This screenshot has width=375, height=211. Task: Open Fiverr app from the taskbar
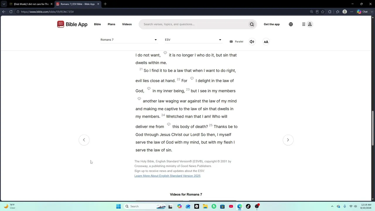tap(214, 206)
